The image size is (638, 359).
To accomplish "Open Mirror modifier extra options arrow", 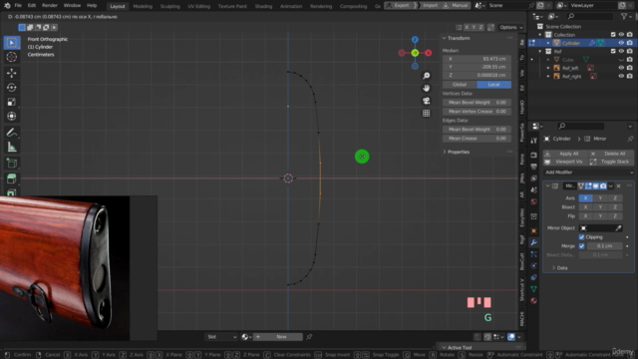I will coord(611,186).
